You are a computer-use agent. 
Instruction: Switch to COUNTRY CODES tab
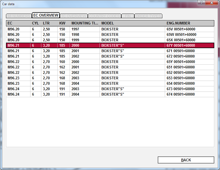(104, 16)
